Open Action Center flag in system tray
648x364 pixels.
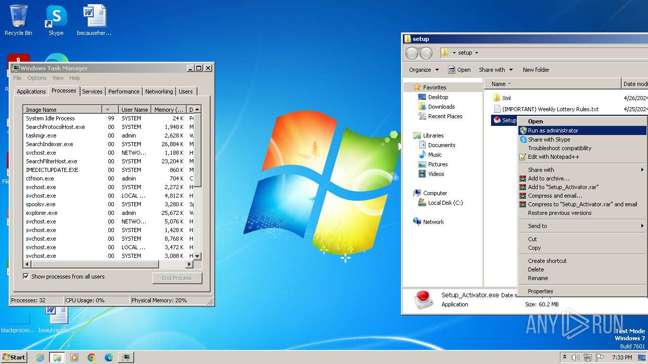[600, 357]
